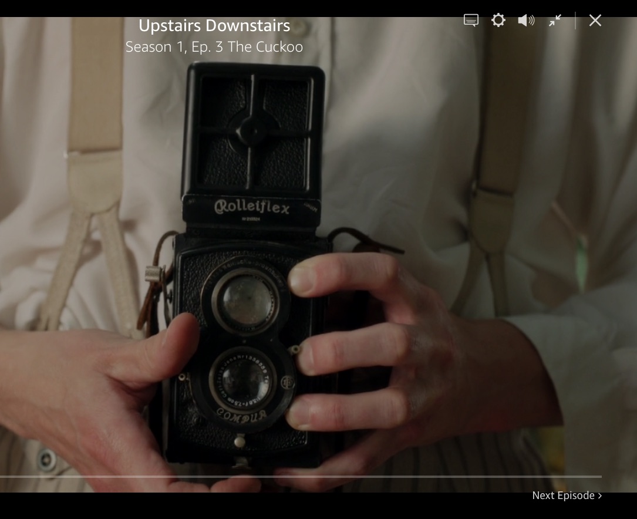Go to Next Episode
Screen dimensions: 637x519
pos(567,496)
